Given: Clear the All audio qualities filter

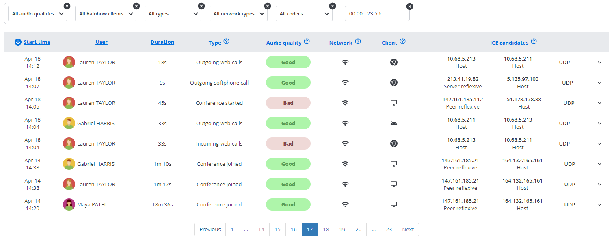Looking at the screenshot, I should point(67,6).
